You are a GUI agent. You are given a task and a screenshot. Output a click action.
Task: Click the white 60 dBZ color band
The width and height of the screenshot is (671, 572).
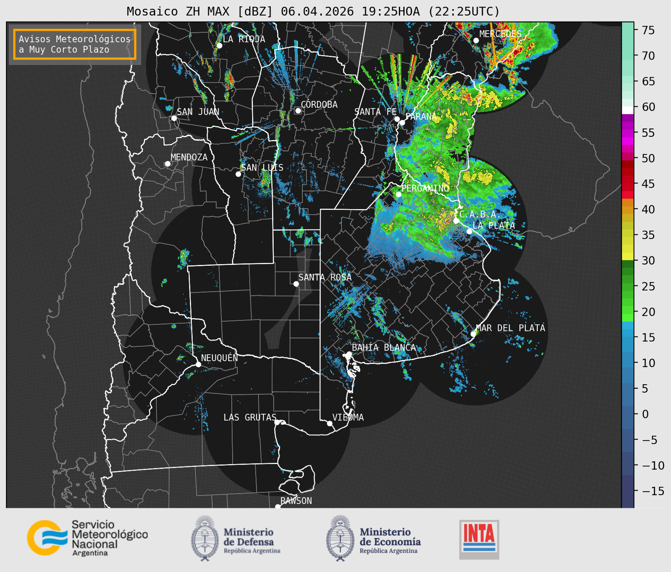click(x=628, y=110)
